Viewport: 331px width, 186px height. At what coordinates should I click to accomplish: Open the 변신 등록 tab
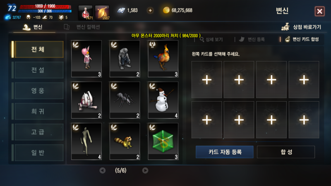click(x=252, y=39)
